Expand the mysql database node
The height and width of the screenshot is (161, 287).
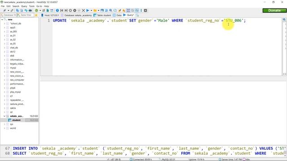[x=4, y=68]
